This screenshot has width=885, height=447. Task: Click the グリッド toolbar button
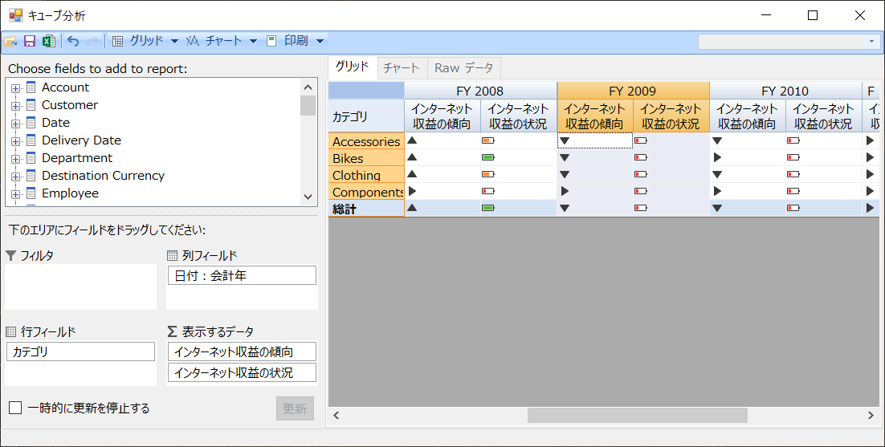coord(137,41)
